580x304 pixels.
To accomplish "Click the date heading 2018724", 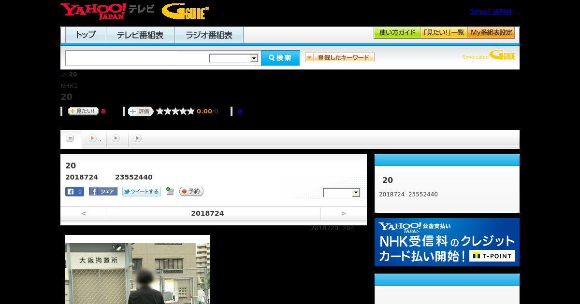I will pos(207,213).
